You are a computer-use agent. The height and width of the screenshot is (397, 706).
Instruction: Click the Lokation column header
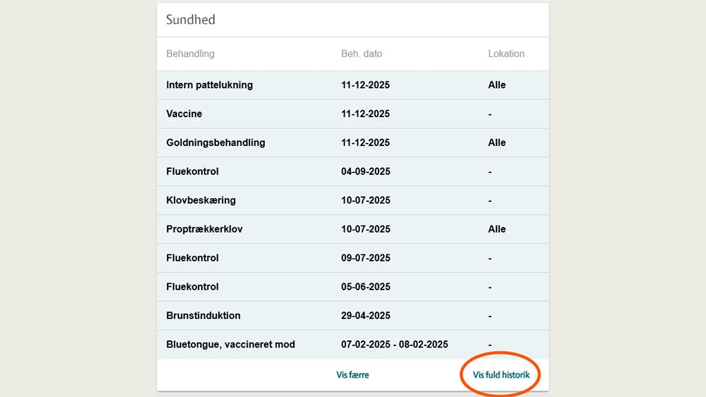[x=506, y=53]
